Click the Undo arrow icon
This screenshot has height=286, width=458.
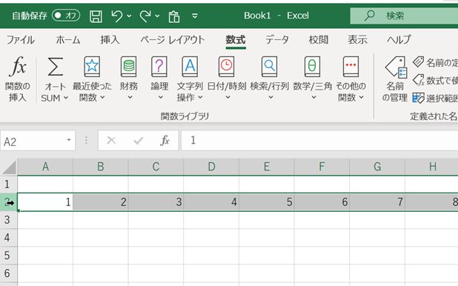pos(117,16)
